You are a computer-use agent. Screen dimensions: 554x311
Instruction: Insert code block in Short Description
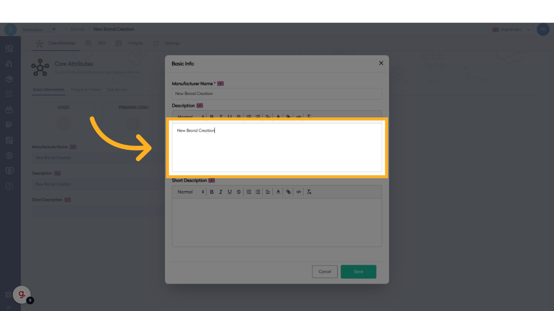299,192
